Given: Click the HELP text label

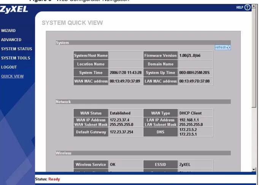Looking at the screenshot, I should (x=240, y=8).
